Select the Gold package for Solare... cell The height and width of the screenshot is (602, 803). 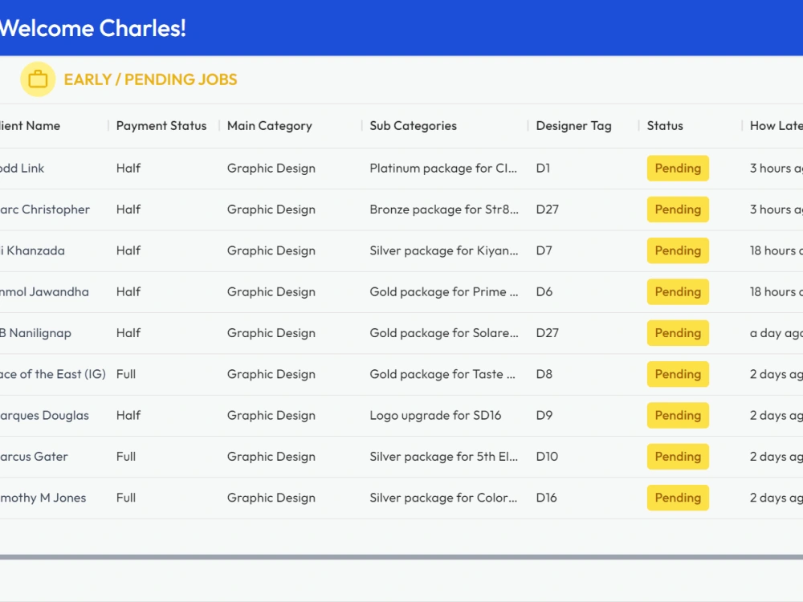[x=444, y=333]
